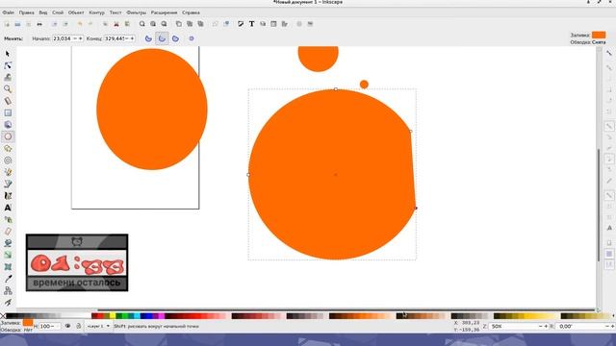Switch arc to chord shape

(x=175, y=38)
